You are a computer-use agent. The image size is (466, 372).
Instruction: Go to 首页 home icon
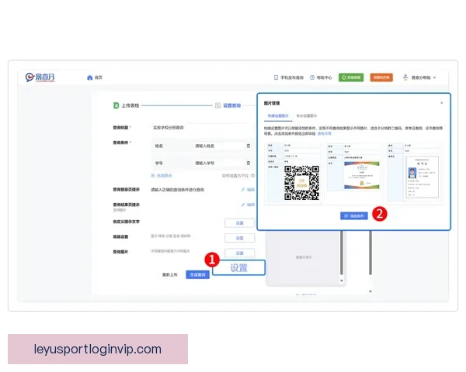click(x=90, y=77)
